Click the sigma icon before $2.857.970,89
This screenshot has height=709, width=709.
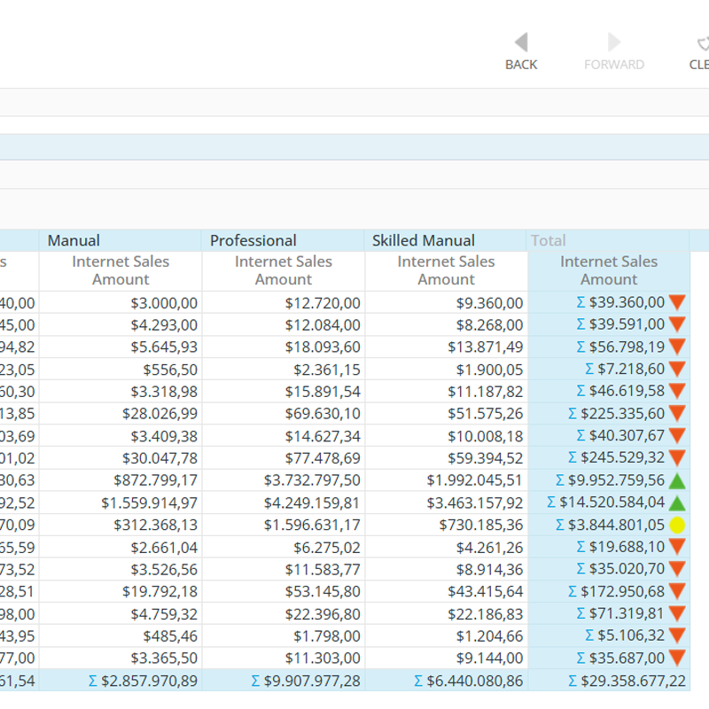point(93,681)
